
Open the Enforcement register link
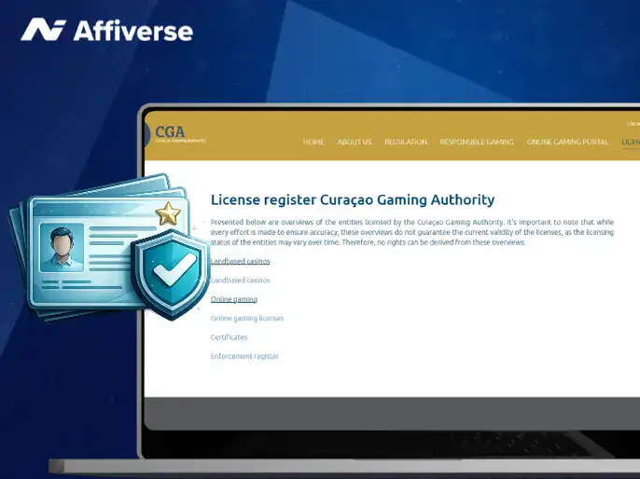tap(244, 356)
